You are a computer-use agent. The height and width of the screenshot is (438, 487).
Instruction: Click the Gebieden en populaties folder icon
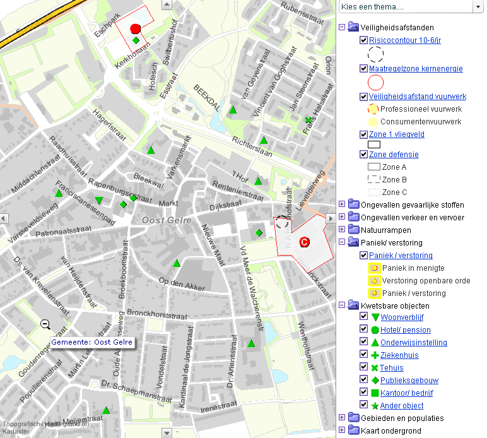coord(353,418)
